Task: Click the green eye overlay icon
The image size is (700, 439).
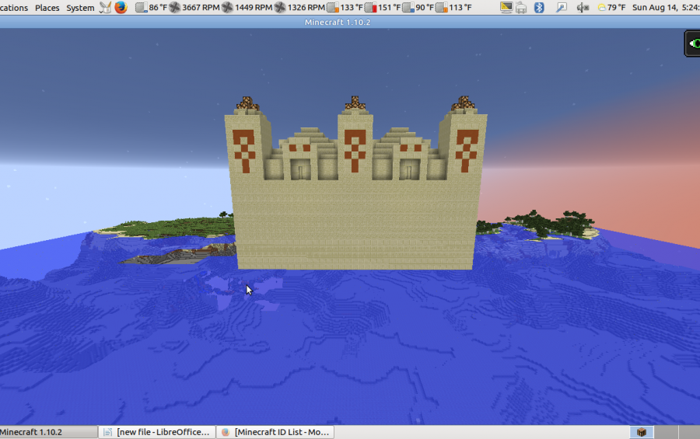Action: 694,44
